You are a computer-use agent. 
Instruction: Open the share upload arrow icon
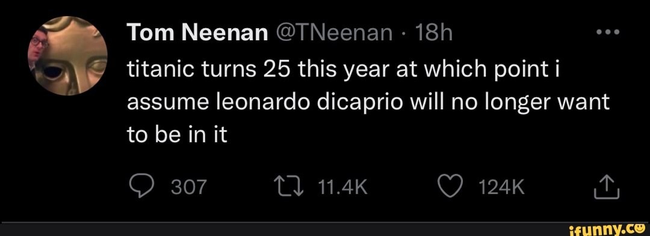point(607,188)
